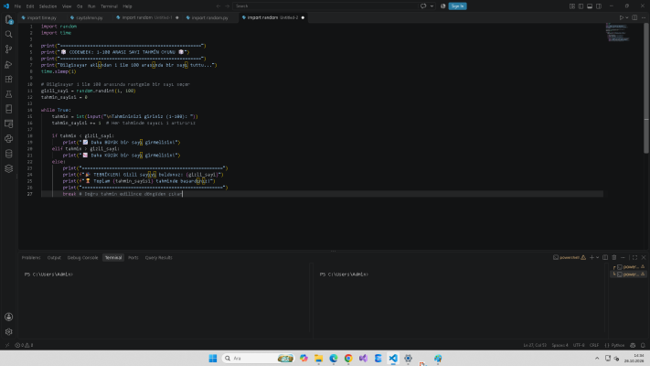Go back with navigation arrow
Image resolution: width=650 pixels, height=366 pixels.
click(218, 6)
